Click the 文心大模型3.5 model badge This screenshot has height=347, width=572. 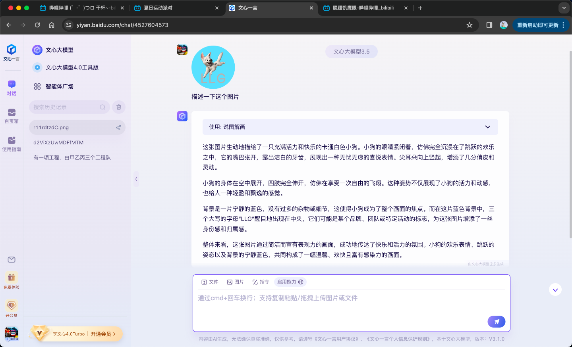coord(352,52)
